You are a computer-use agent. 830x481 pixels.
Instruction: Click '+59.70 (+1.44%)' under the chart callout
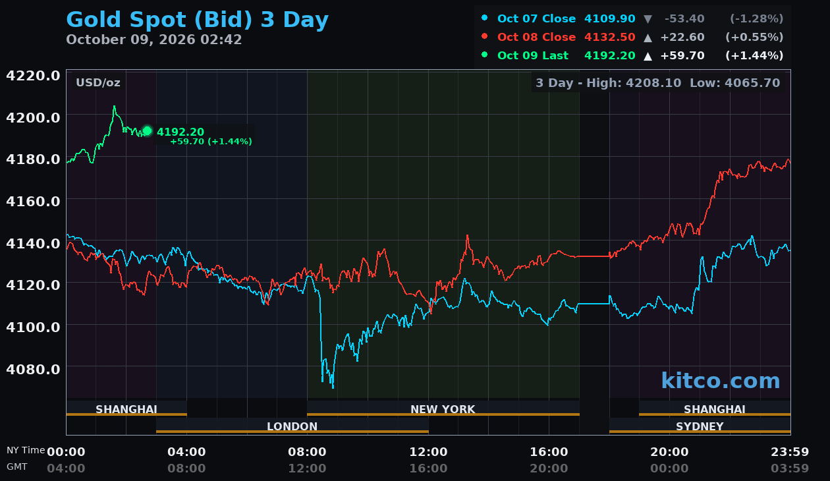click(211, 141)
